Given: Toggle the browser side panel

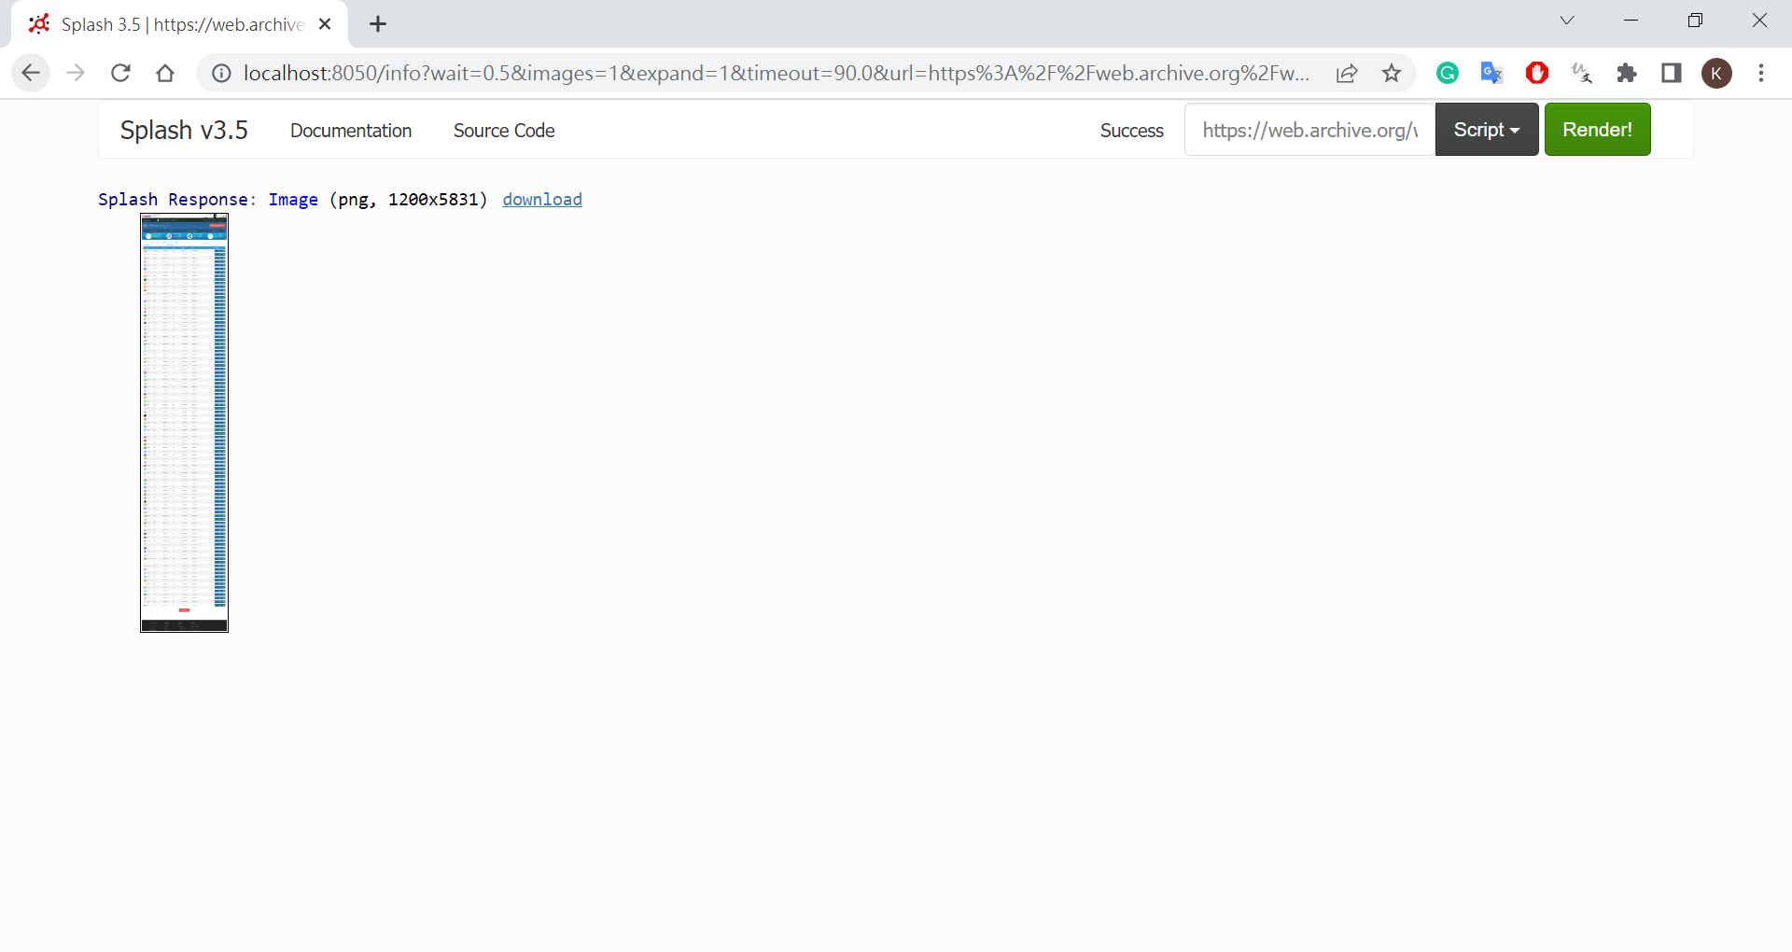Looking at the screenshot, I should coord(1672,73).
